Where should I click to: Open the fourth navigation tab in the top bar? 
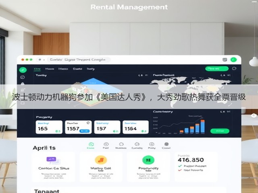pyautogui.click(x=77, y=69)
